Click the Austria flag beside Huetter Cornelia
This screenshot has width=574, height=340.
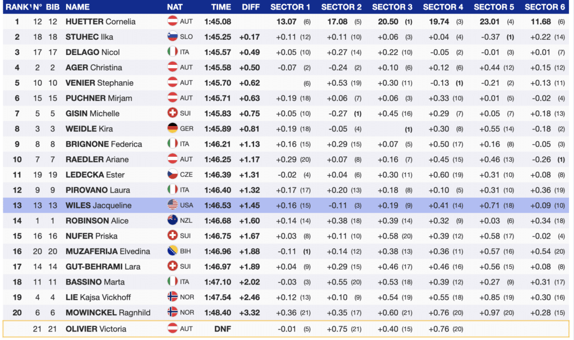[173, 21]
